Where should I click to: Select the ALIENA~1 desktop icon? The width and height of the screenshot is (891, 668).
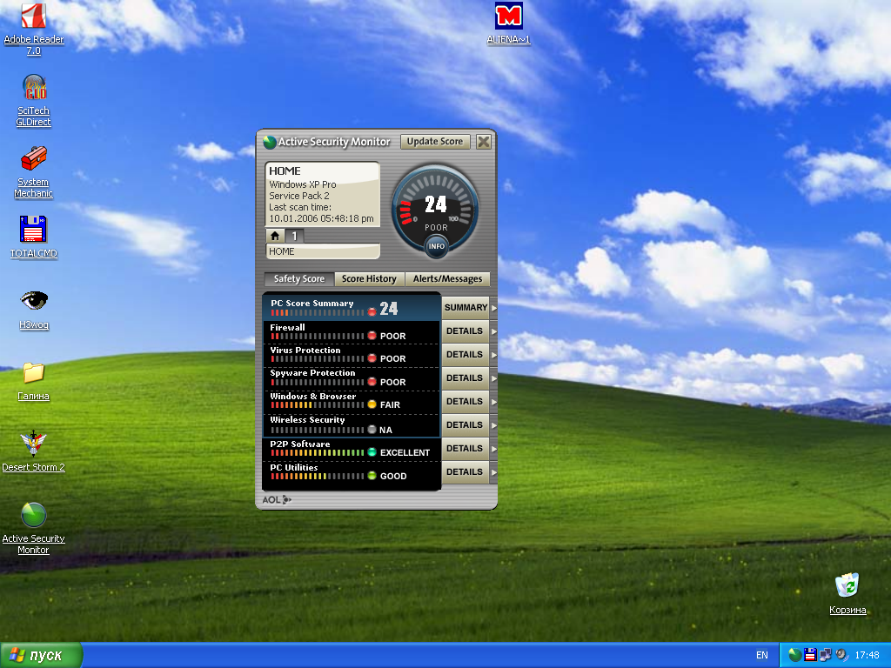pyautogui.click(x=508, y=16)
